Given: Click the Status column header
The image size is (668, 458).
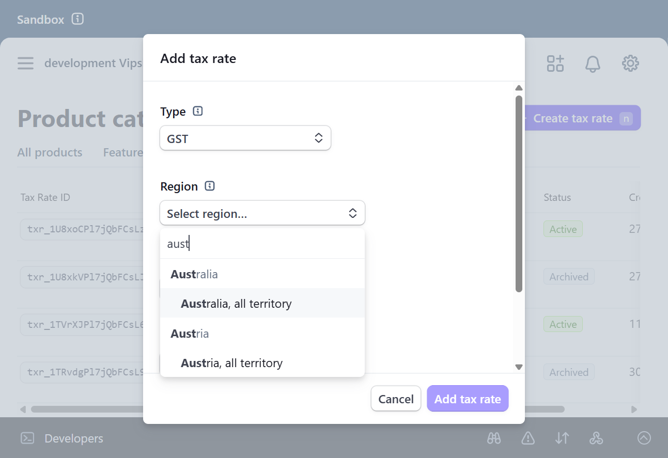Looking at the screenshot, I should pyautogui.click(x=557, y=197).
